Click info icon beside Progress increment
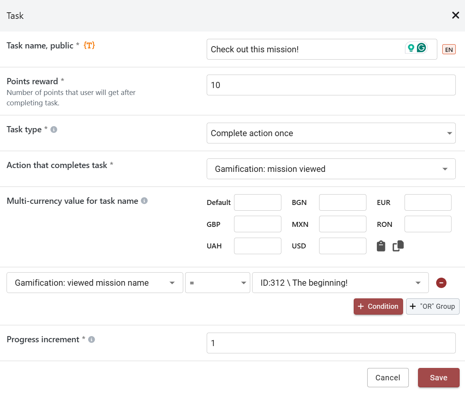Screen dimensions: 465x393 coord(92,340)
